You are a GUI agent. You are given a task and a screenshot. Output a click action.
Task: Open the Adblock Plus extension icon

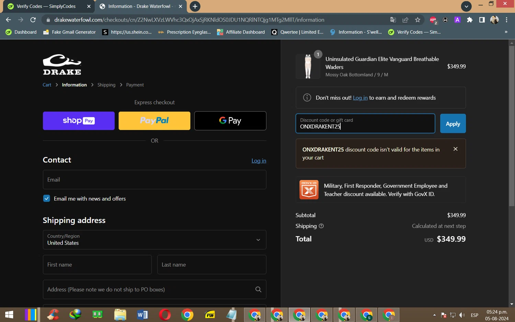point(433,20)
